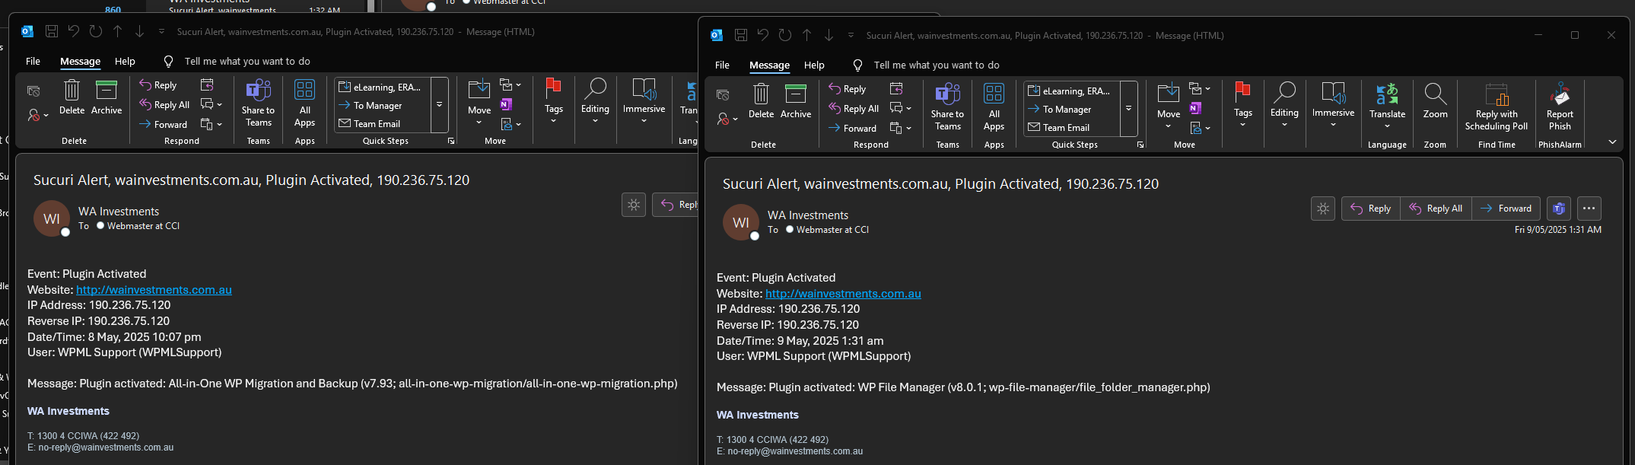
Task: Click Reply All in the left window ribbon
Action: [164, 105]
